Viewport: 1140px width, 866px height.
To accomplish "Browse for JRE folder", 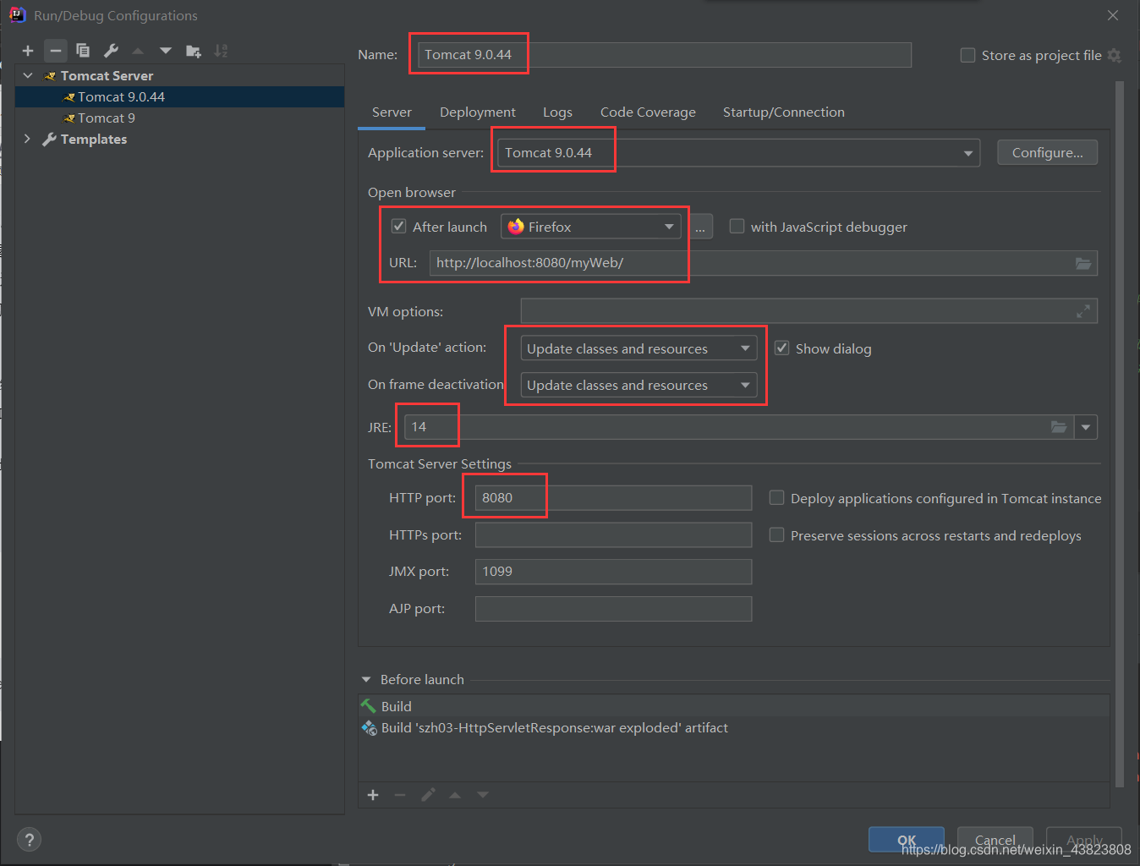I will 1059,427.
